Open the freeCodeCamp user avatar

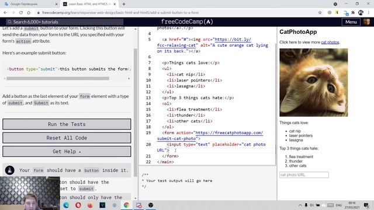coord(366,22)
